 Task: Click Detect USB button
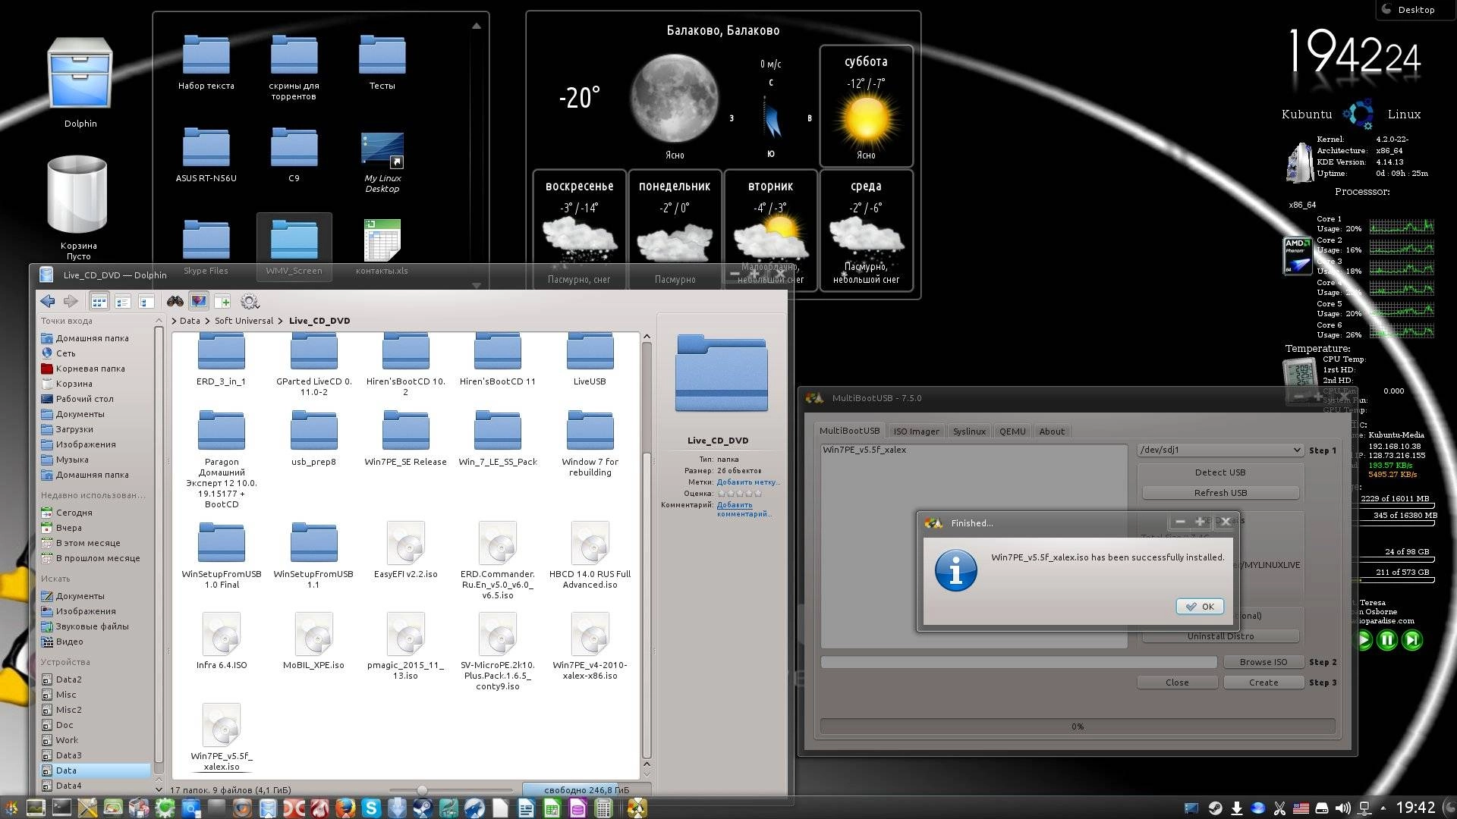click(1220, 472)
